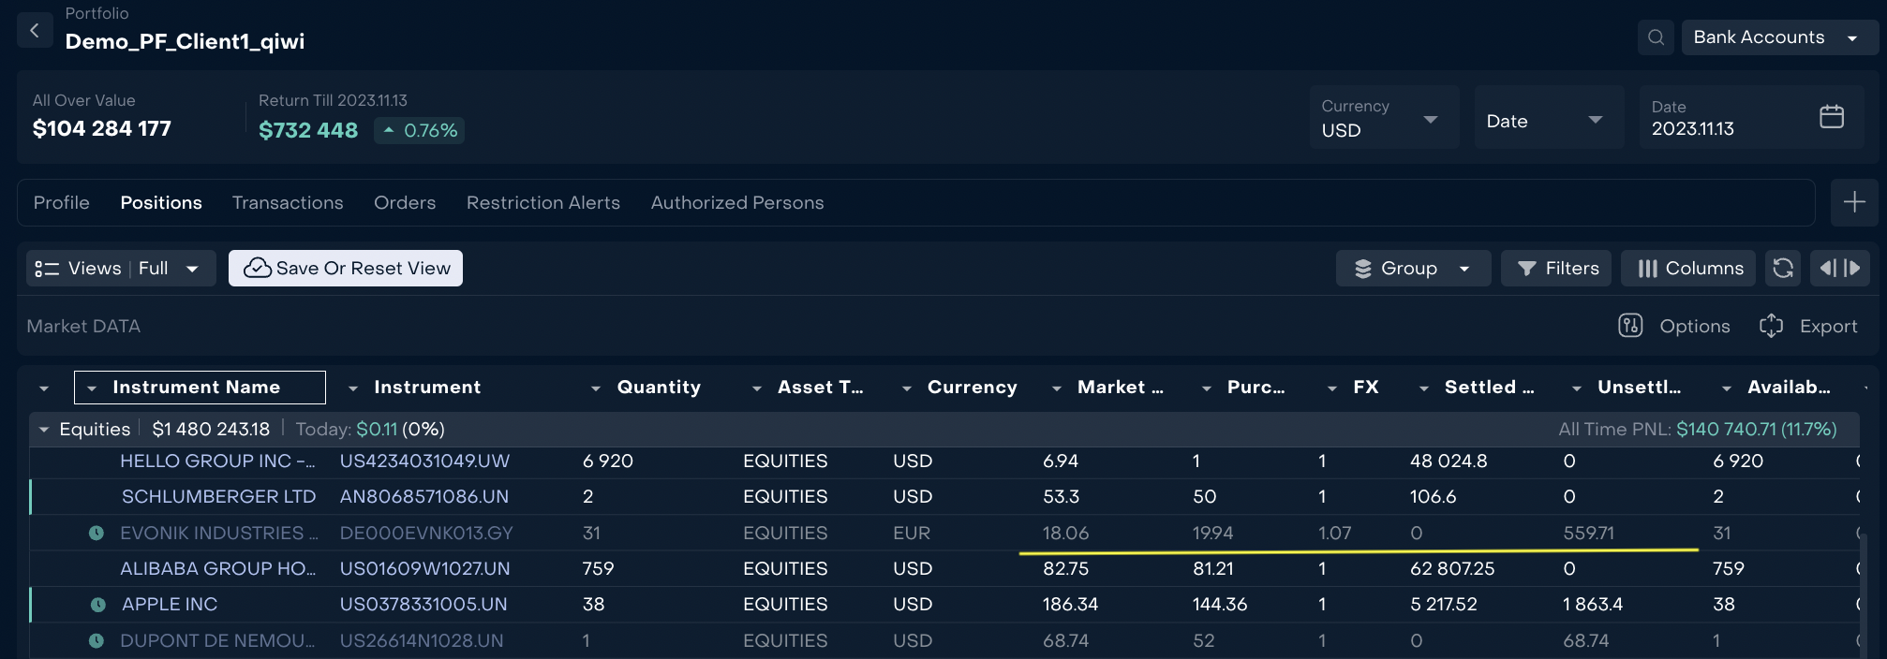Click the search magnifier icon
The width and height of the screenshot is (1887, 659).
pyautogui.click(x=1656, y=37)
